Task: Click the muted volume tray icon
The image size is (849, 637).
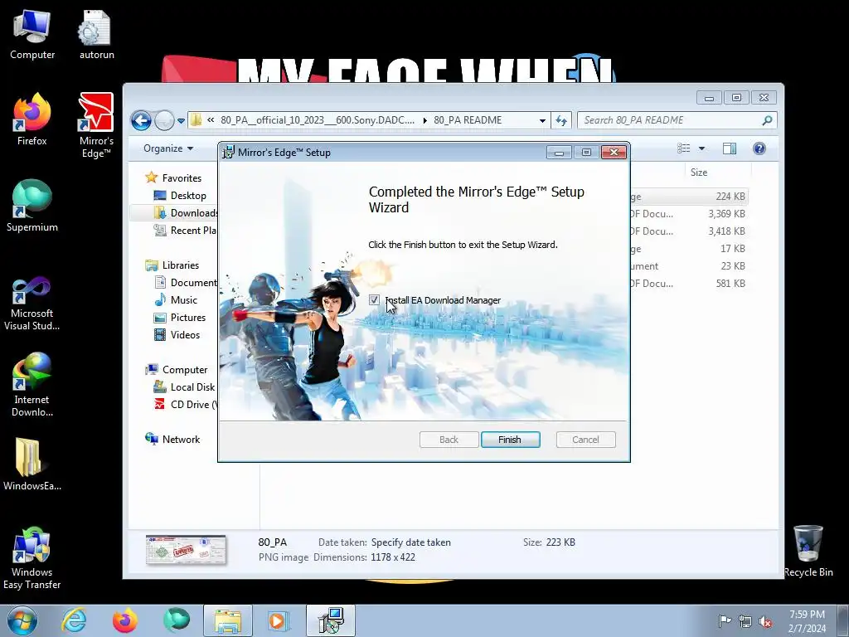Action: click(x=765, y=621)
